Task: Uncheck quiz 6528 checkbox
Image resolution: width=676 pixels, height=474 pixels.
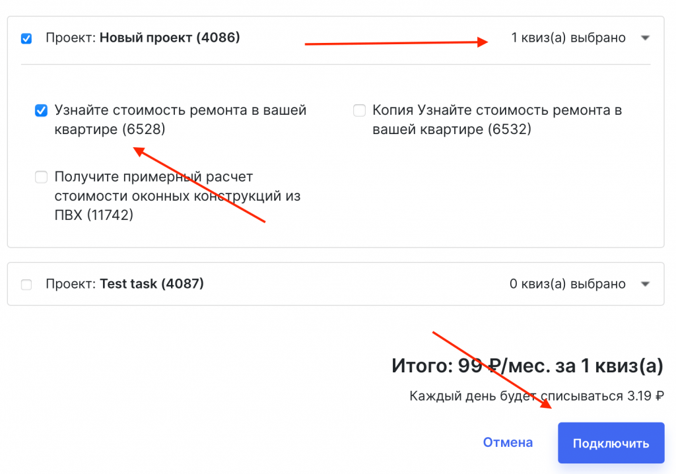Action: tap(41, 110)
